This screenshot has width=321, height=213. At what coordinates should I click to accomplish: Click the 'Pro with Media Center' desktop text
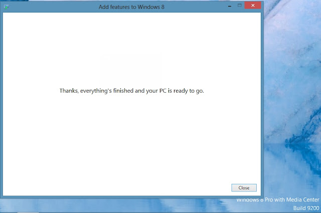click(292, 199)
